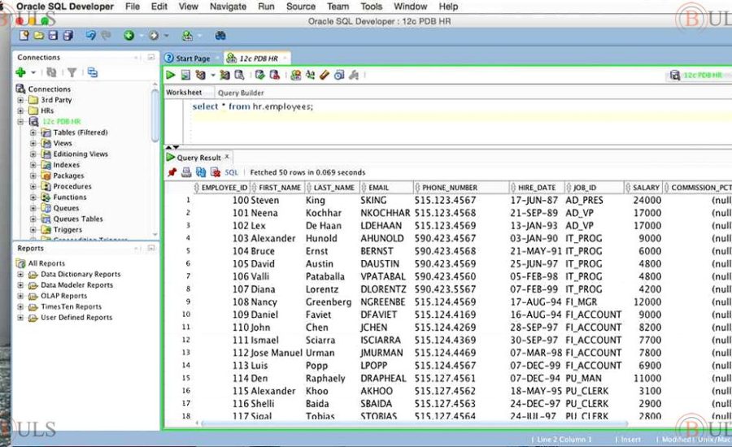
Task: Click the SQL Tuning Advisor icon
Action: pos(239,75)
